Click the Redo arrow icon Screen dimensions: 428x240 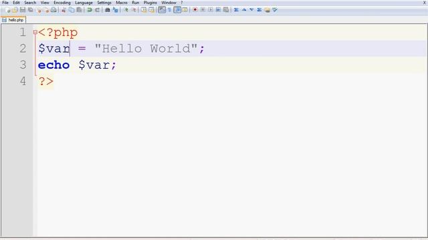97,10
